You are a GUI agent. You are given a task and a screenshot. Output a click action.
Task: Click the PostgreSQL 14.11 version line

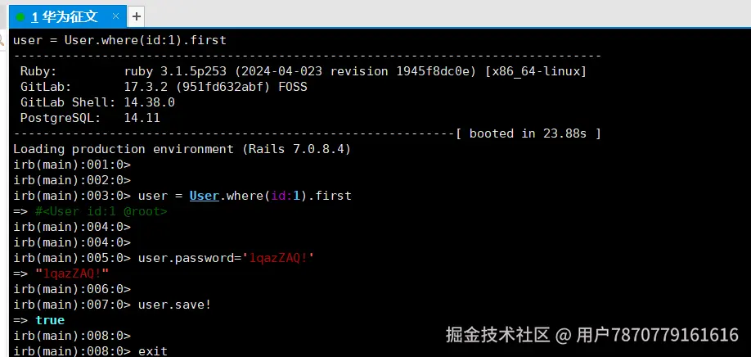(x=90, y=118)
